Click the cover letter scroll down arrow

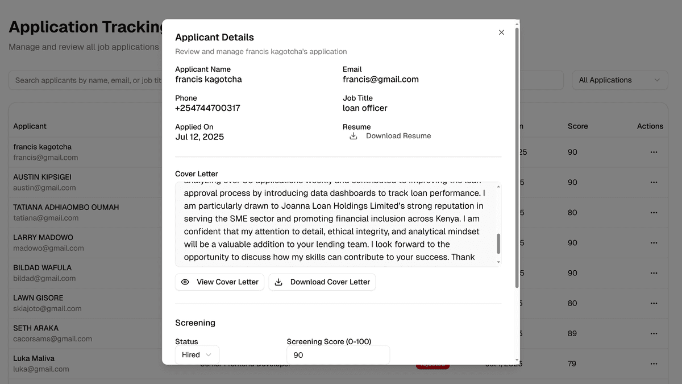click(498, 263)
